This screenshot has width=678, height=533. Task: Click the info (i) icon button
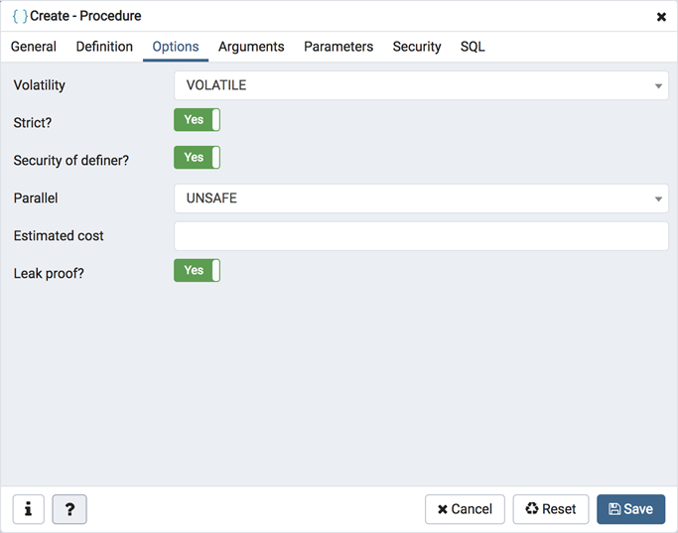pyautogui.click(x=28, y=509)
